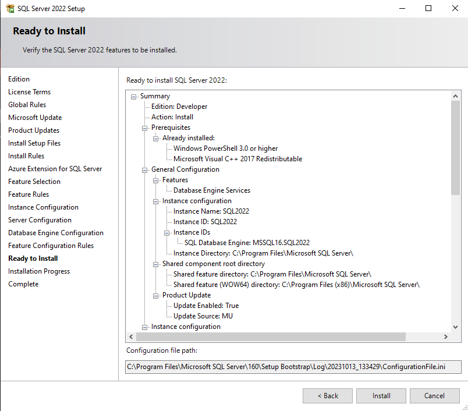Cancel the SQL Server setup
This screenshot has width=468, height=411.
pyautogui.click(x=434, y=396)
